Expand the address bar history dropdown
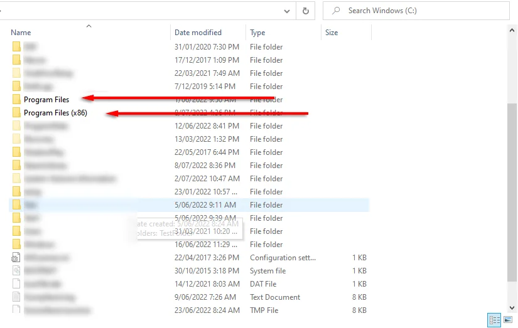Viewport: 518px width, 328px height. (x=287, y=11)
